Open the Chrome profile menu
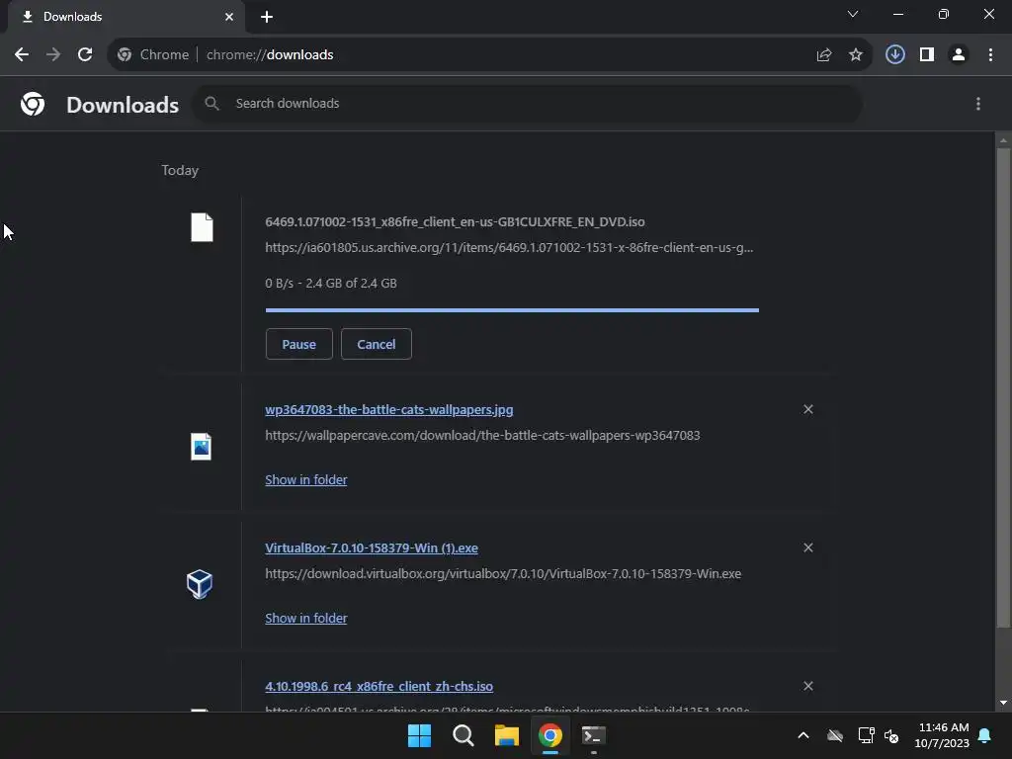1012x759 pixels. pos(959,55)
